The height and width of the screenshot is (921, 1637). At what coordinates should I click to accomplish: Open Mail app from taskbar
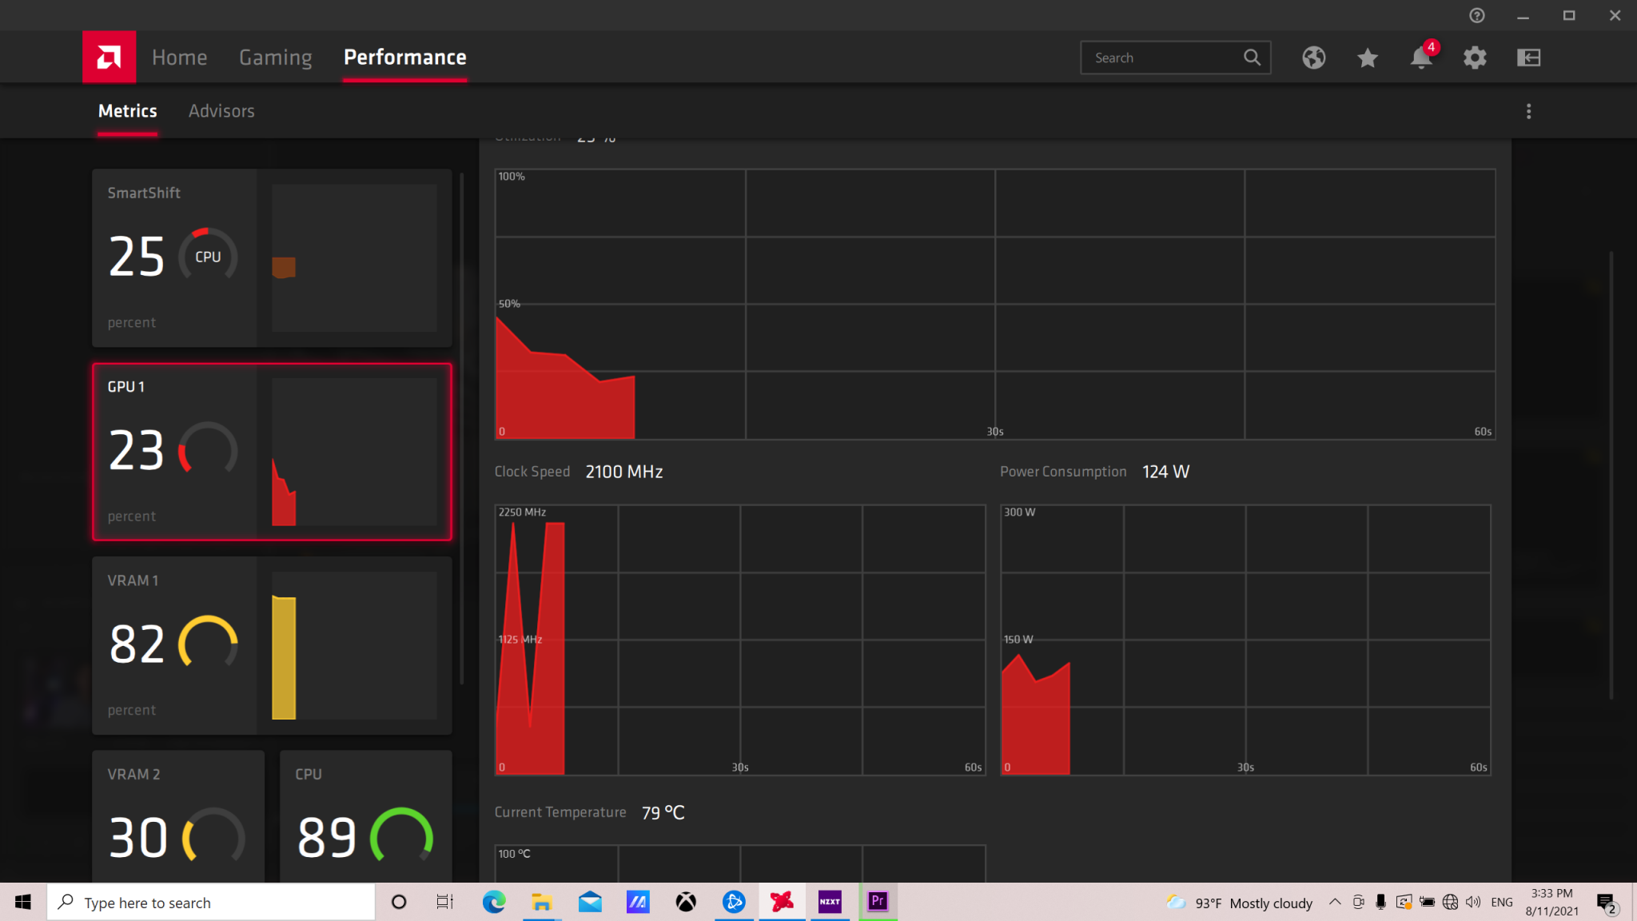point(590,902)
